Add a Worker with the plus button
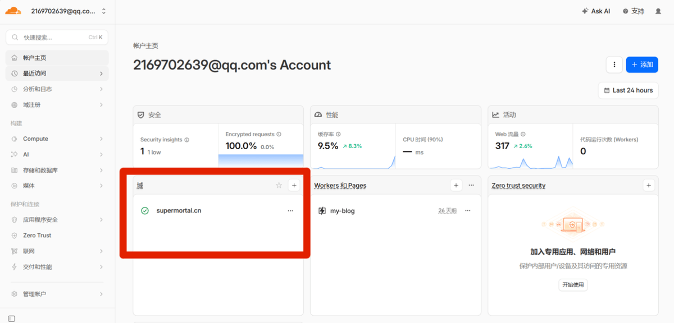The width and height of the screenshot is (674, 323). click(457, 185)
